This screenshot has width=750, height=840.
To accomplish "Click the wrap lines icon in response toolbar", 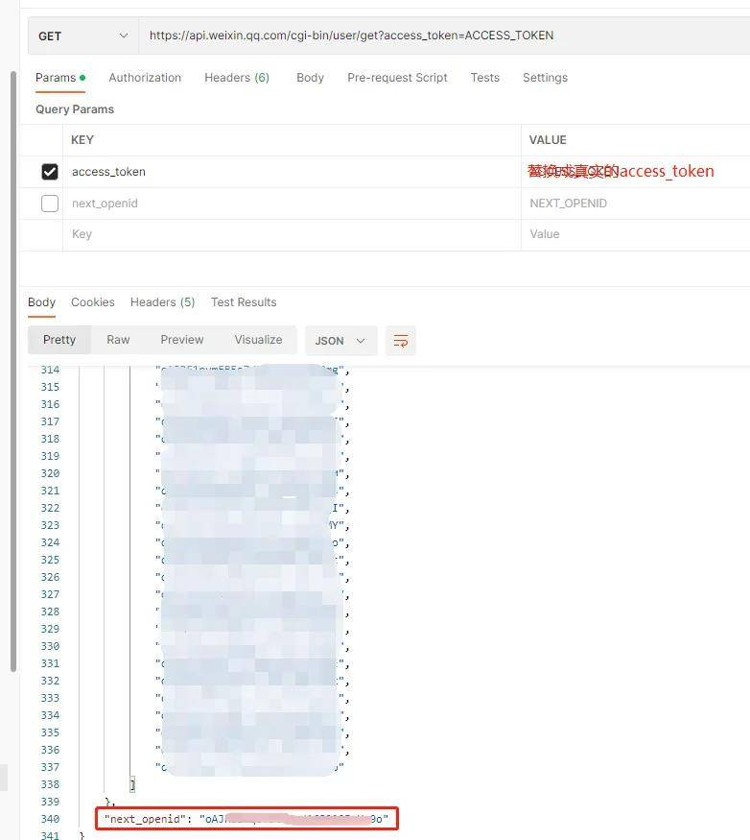I will 401,341.
